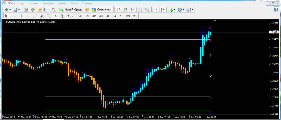Select the Trendline drawing tool

35,16
